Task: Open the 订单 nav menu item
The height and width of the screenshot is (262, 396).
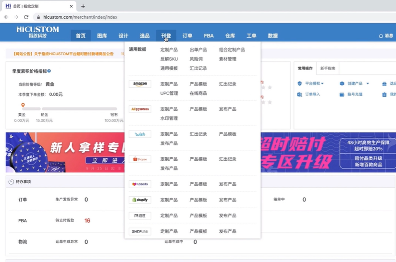Action: point(187,36)
